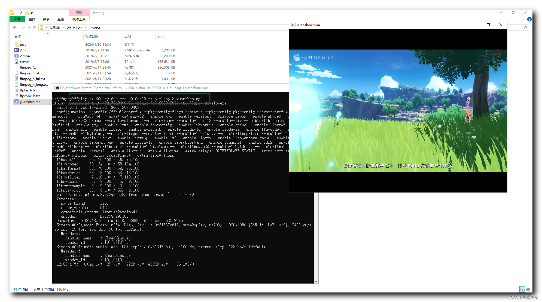This screenshot has height=302, width=542.
Task: Click the 文件夹 type cell of test
Action: click(129, 44)
